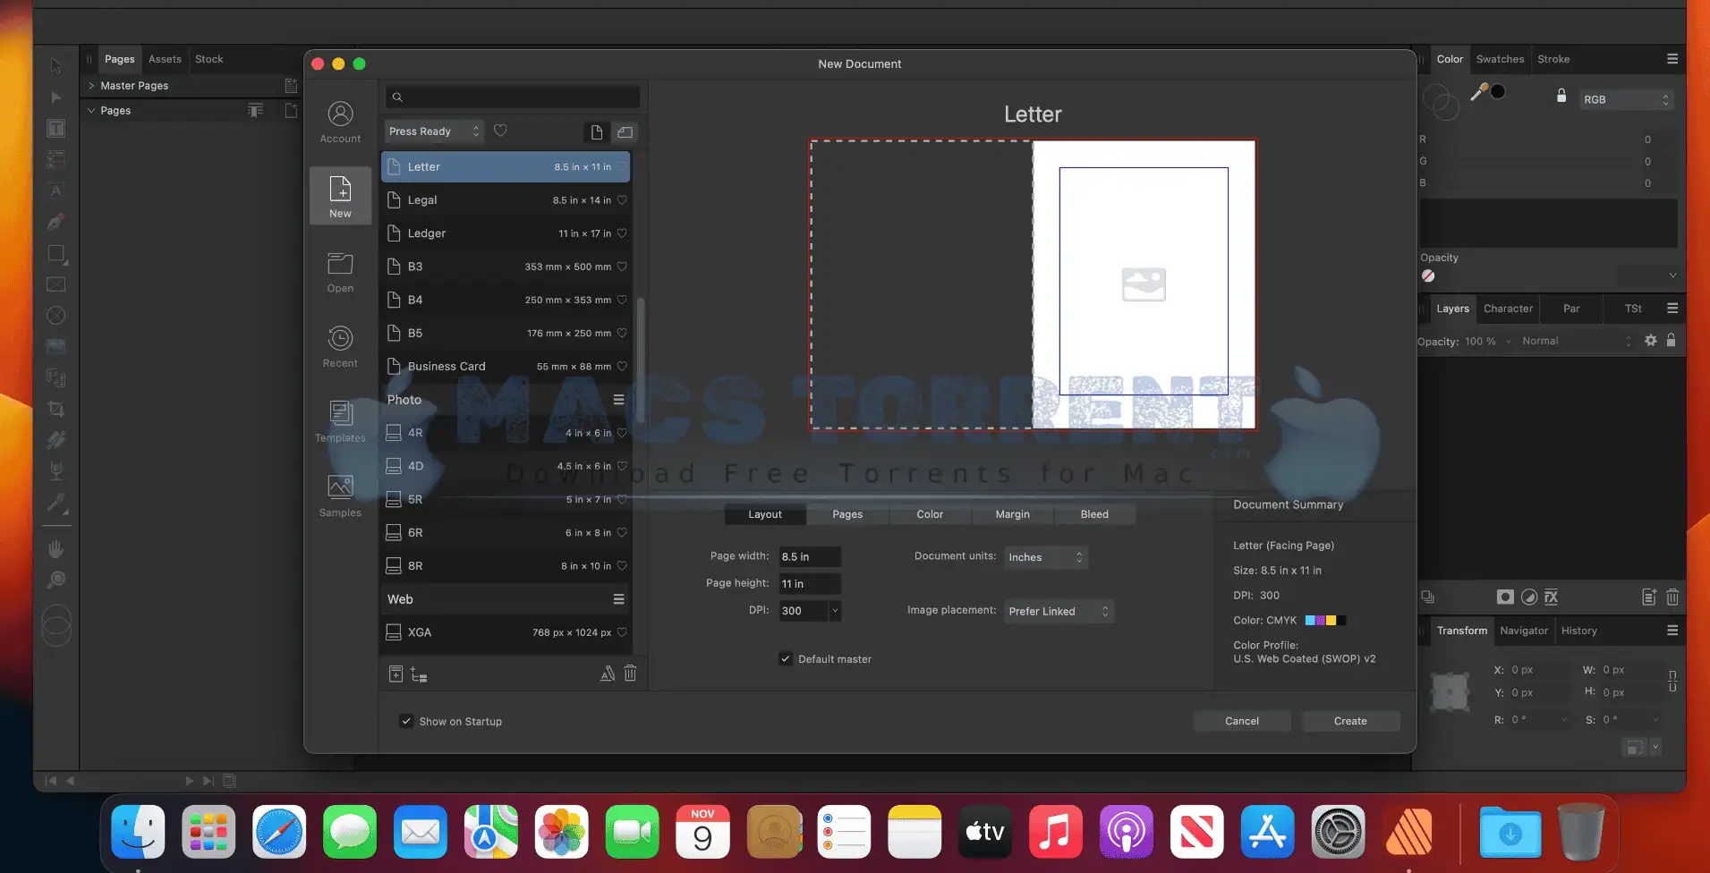Open the Open section icon
1710x873 pixels.
(x=340, y=272)
